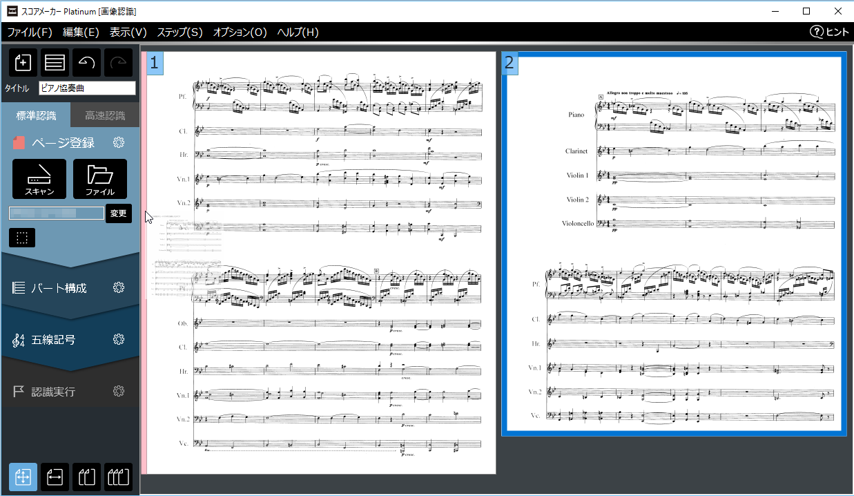Select the three-page view icon

coord(118,477)
